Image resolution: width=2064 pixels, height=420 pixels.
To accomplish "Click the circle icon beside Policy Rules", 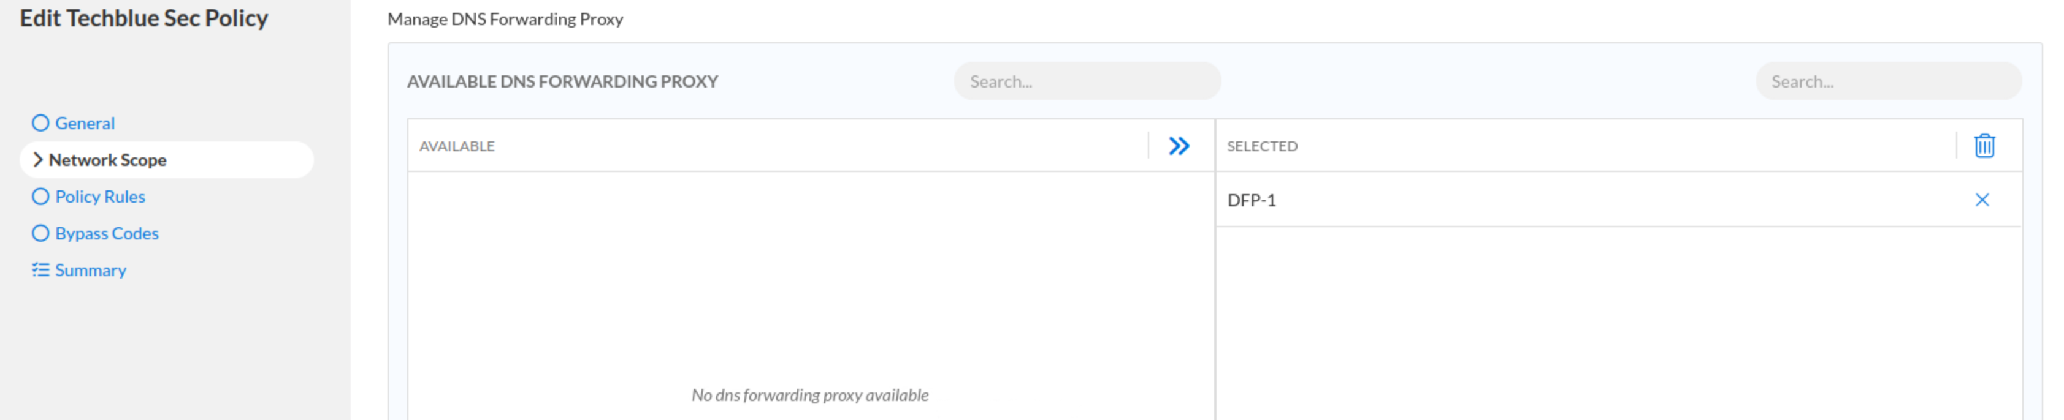I will 40,197.
